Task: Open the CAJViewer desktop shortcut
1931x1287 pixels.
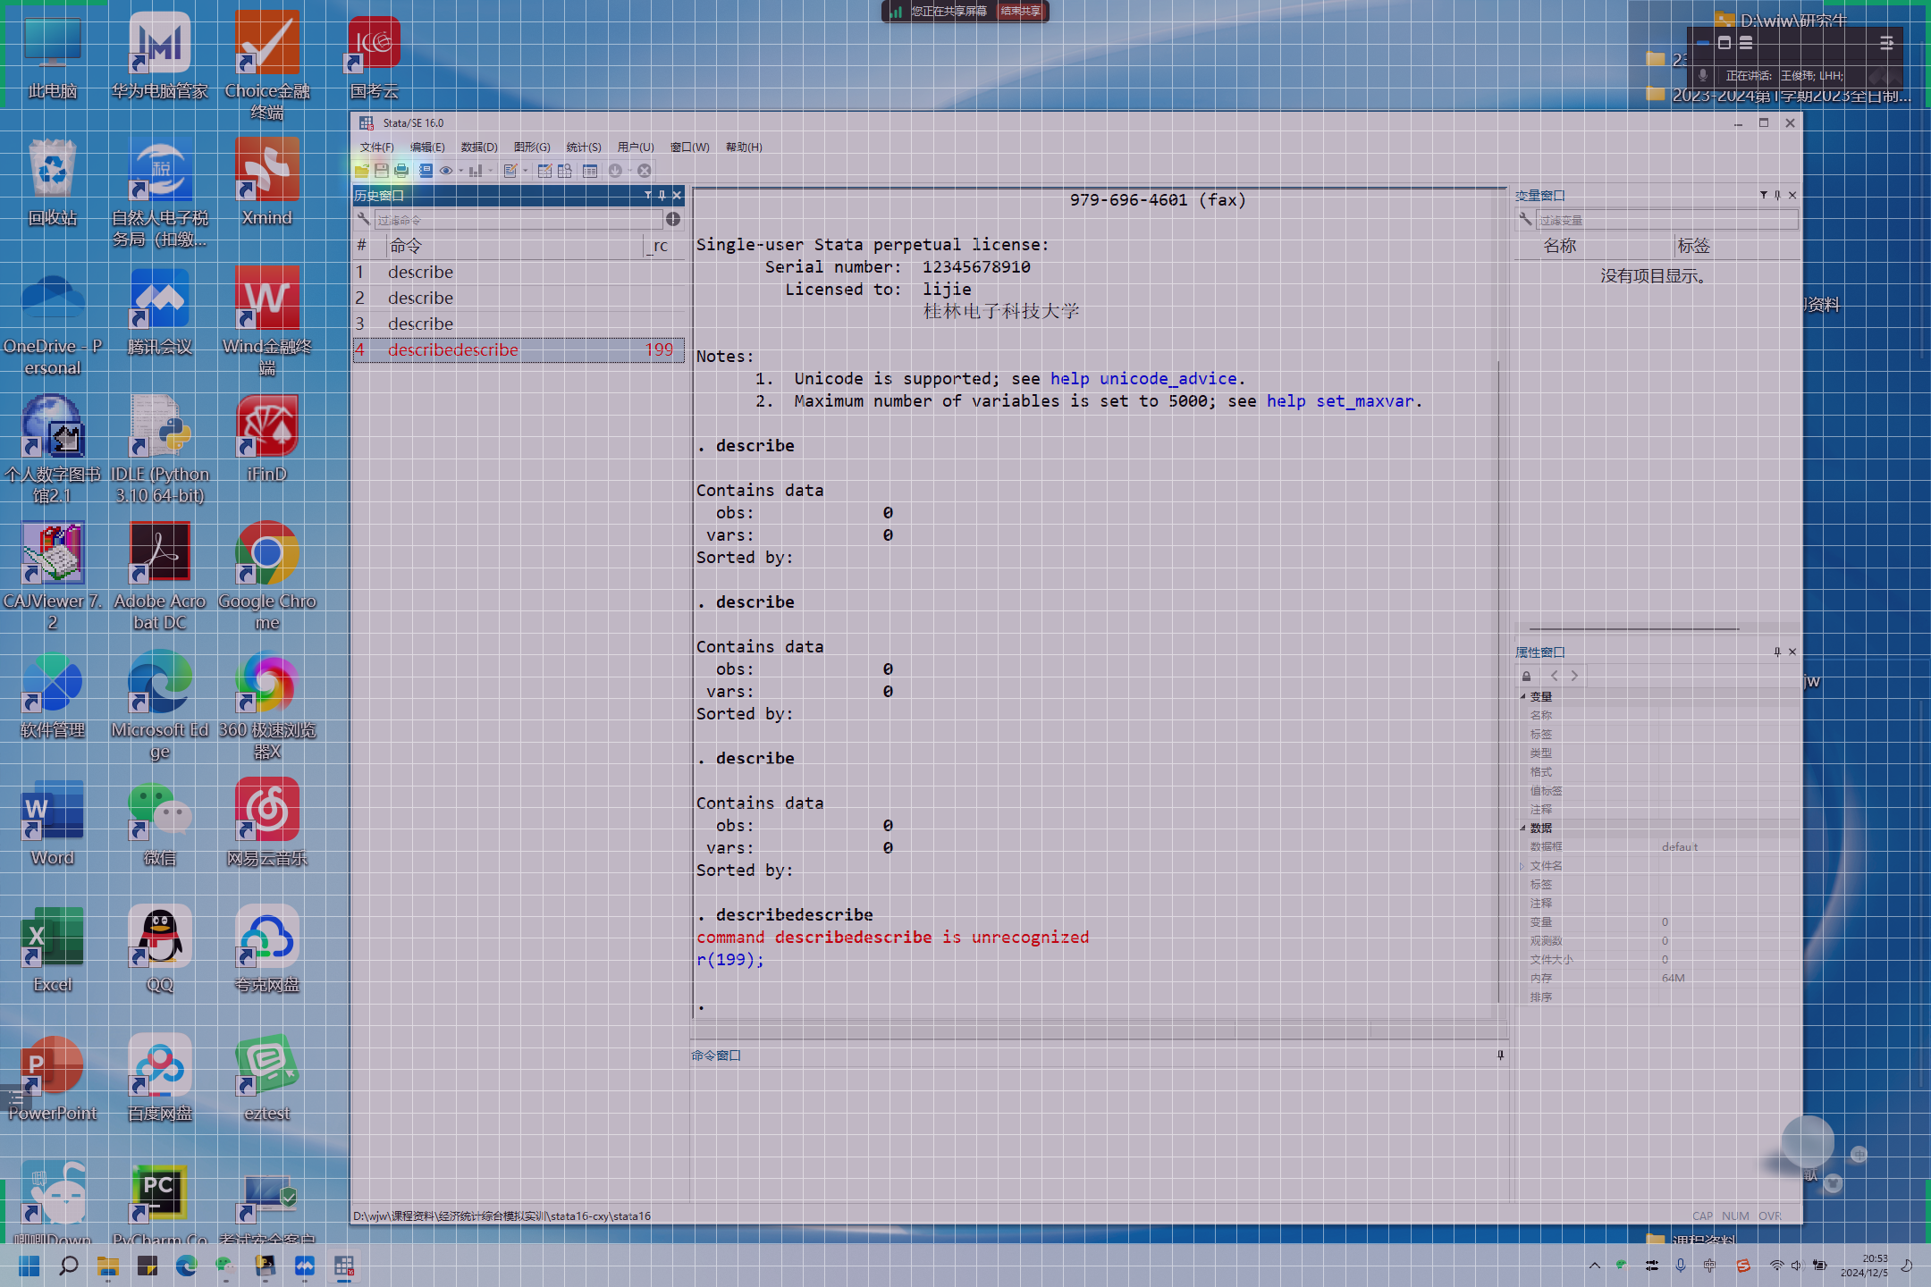Action: (53, 576)
